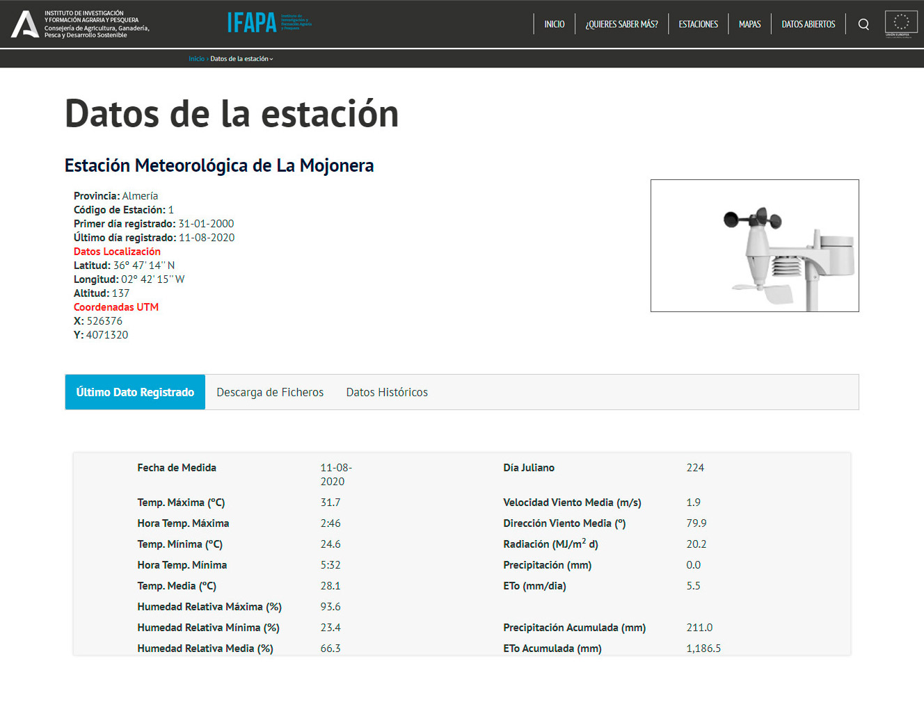
Task: Click the weather station photo
Action: click(754, 245)
